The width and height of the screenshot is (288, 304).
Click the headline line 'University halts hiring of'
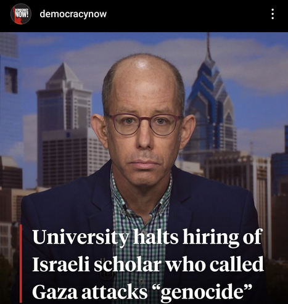point(147,237)
